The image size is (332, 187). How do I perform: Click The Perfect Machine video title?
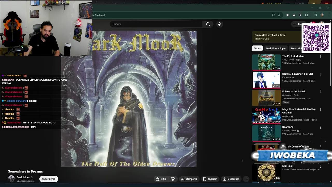click(x=294, y=56)
